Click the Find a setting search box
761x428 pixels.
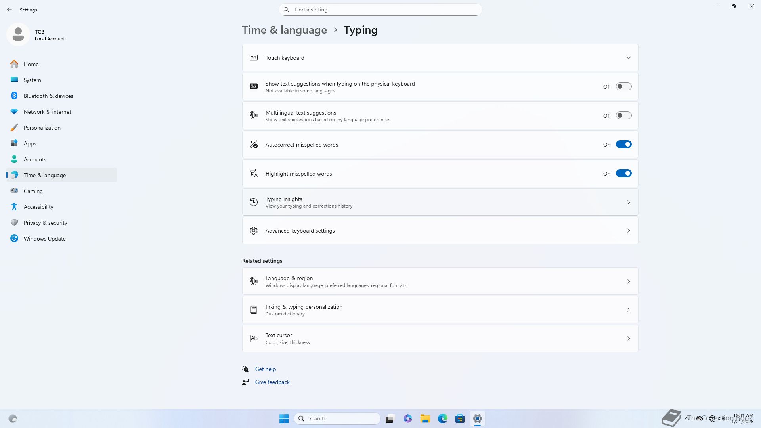pos(380,10)
